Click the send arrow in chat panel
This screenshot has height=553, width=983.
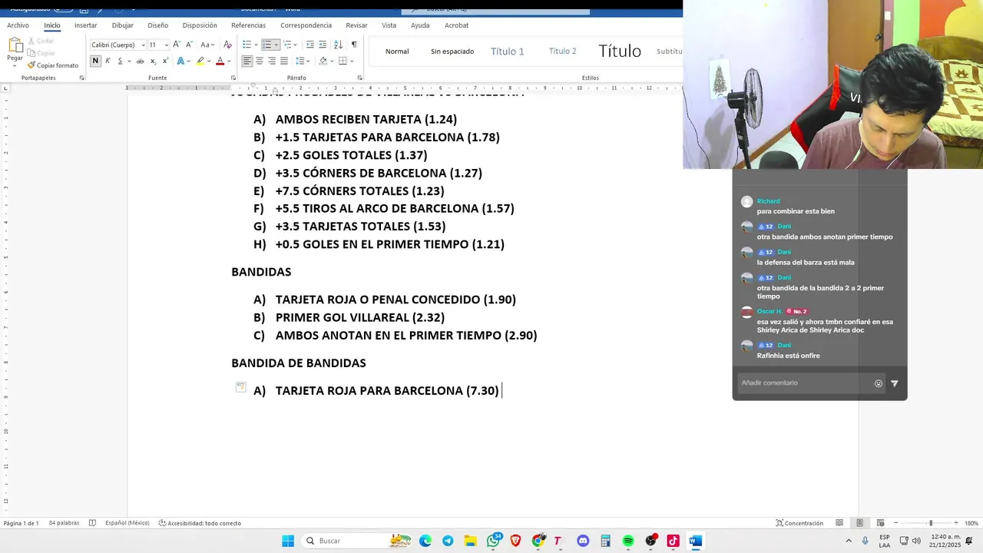(894, 383)
